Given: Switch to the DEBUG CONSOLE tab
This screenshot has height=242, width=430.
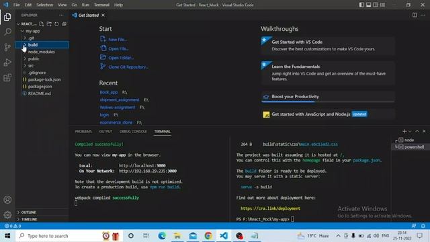Looking at the screenshot, I should click(133, 132).
